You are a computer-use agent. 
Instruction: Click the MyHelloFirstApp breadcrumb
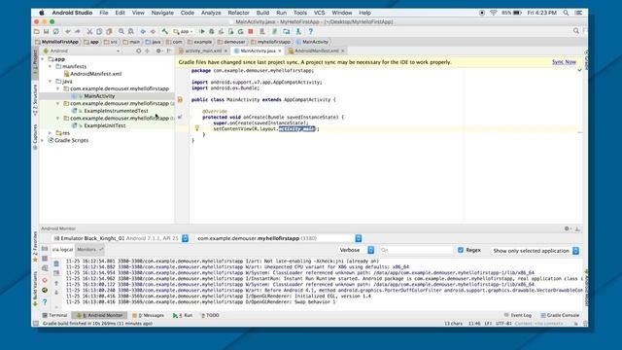click(56, 42)
